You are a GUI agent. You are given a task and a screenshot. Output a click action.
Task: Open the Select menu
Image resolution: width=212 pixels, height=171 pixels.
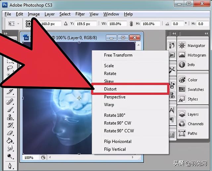pyautogui.click(x=65, y=14)
